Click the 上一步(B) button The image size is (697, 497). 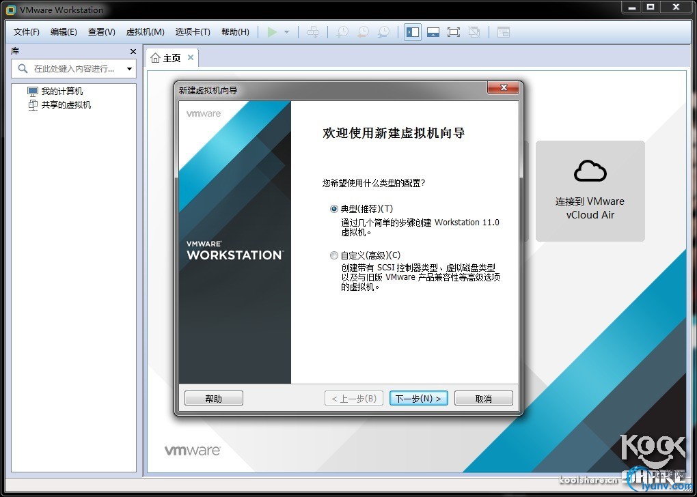(x=354, y=399)
